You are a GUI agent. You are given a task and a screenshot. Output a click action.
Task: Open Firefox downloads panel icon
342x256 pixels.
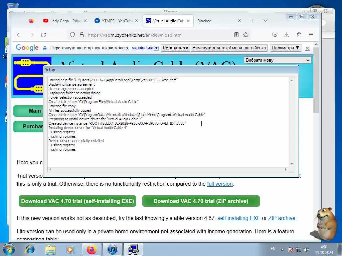287,35
